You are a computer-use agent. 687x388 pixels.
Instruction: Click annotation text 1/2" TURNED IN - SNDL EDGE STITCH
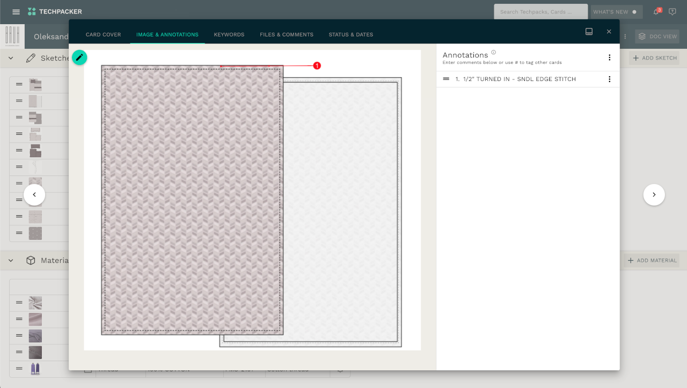[x=520, y=79]
